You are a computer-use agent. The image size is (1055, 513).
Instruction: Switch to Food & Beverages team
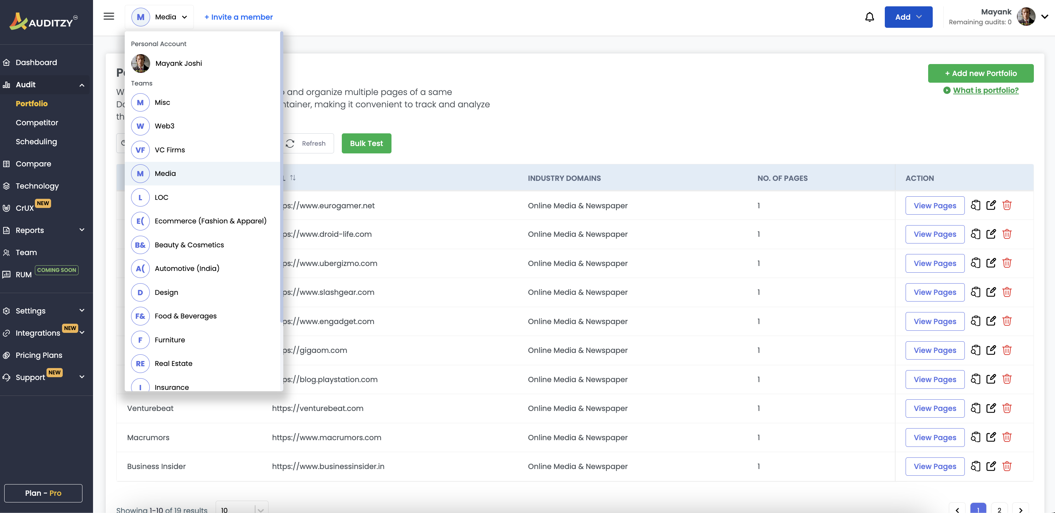click(202, 316)
